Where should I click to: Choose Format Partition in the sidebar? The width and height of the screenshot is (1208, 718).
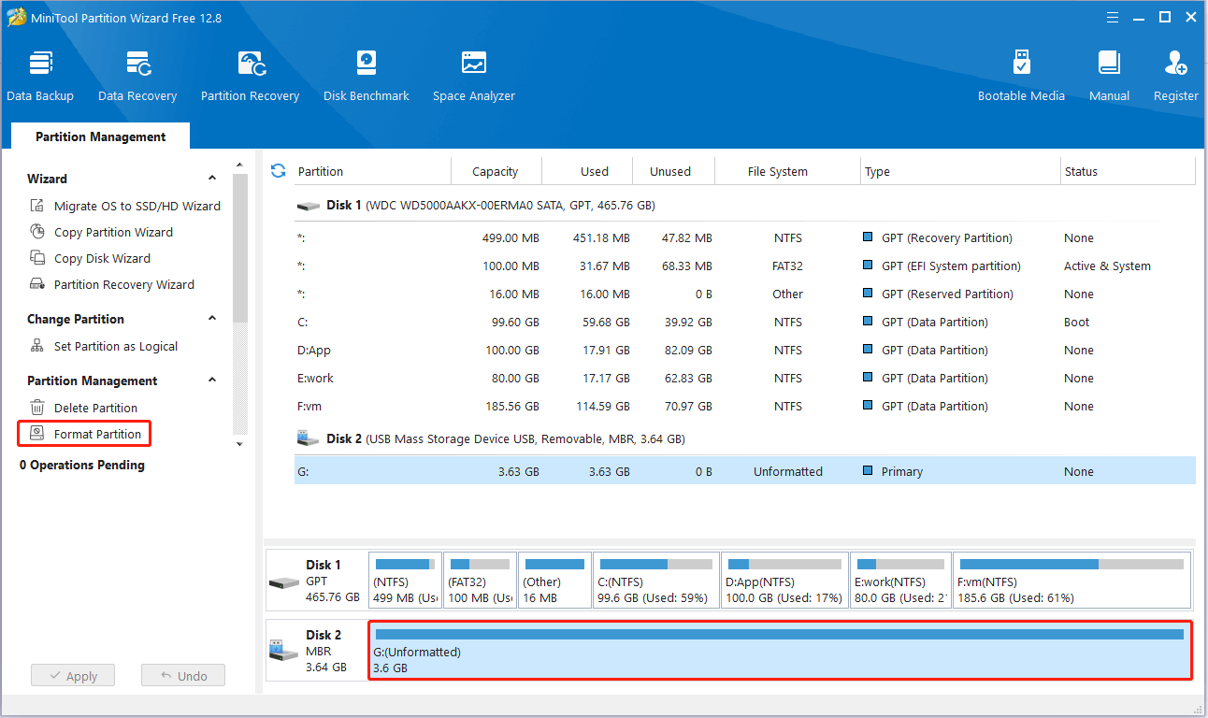[x=85, y=434]
